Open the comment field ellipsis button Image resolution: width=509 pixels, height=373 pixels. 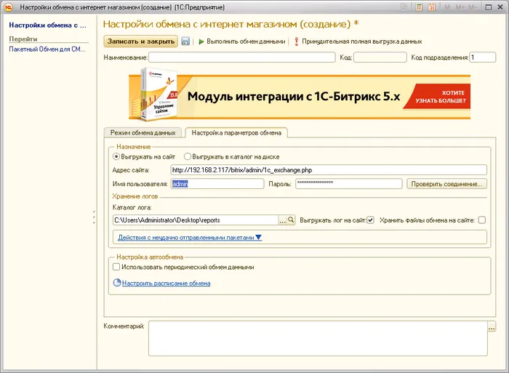point(492,326)
